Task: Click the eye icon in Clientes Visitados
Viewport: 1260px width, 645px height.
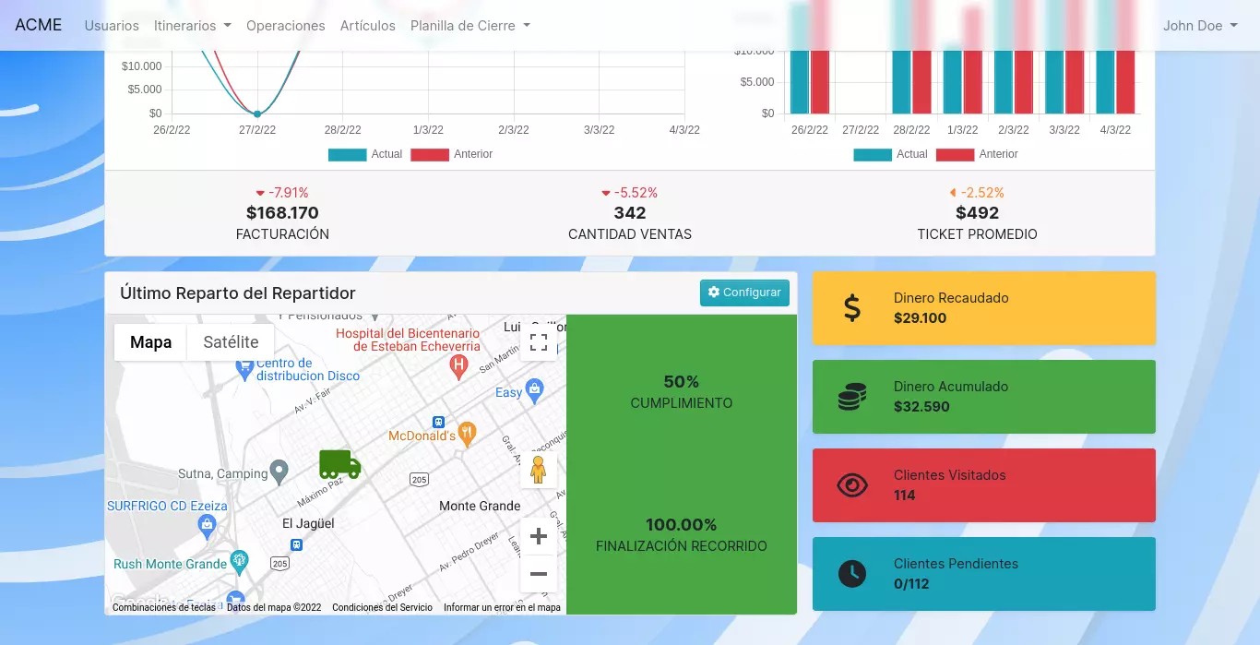Action: (x=852, y=484)
